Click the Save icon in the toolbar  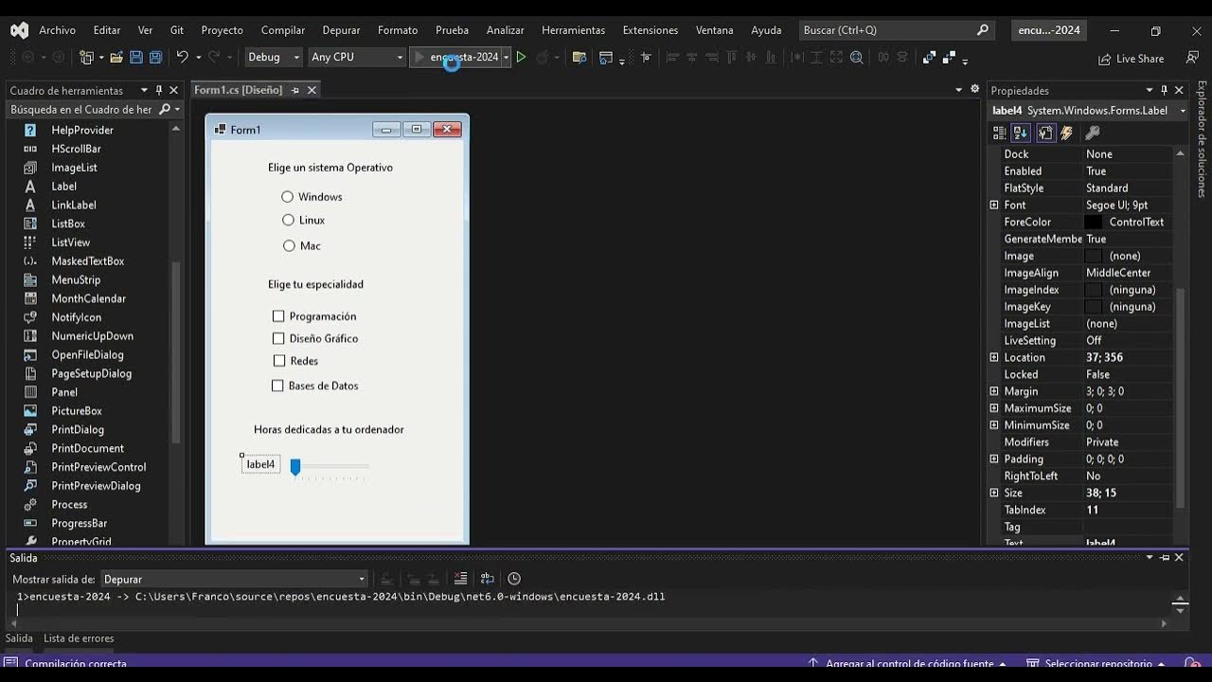[135, 58]
